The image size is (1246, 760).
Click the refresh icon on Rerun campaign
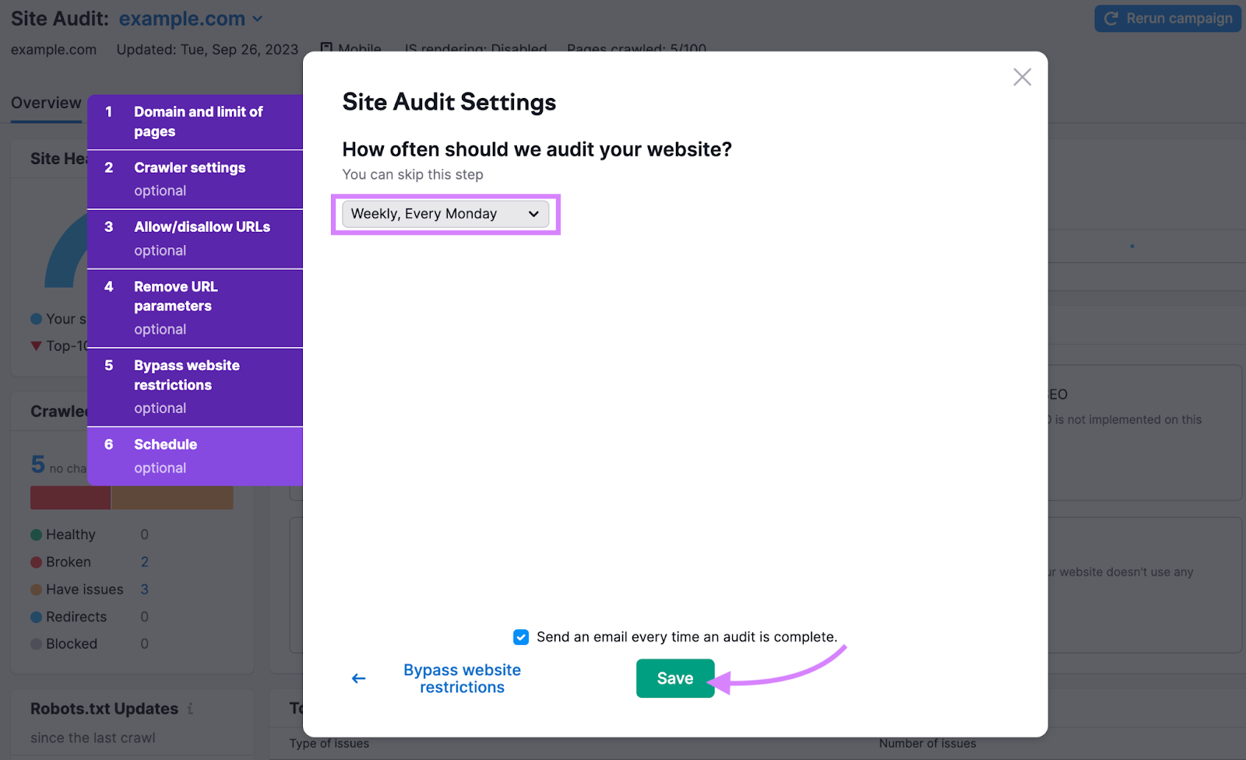(1114, 18)
